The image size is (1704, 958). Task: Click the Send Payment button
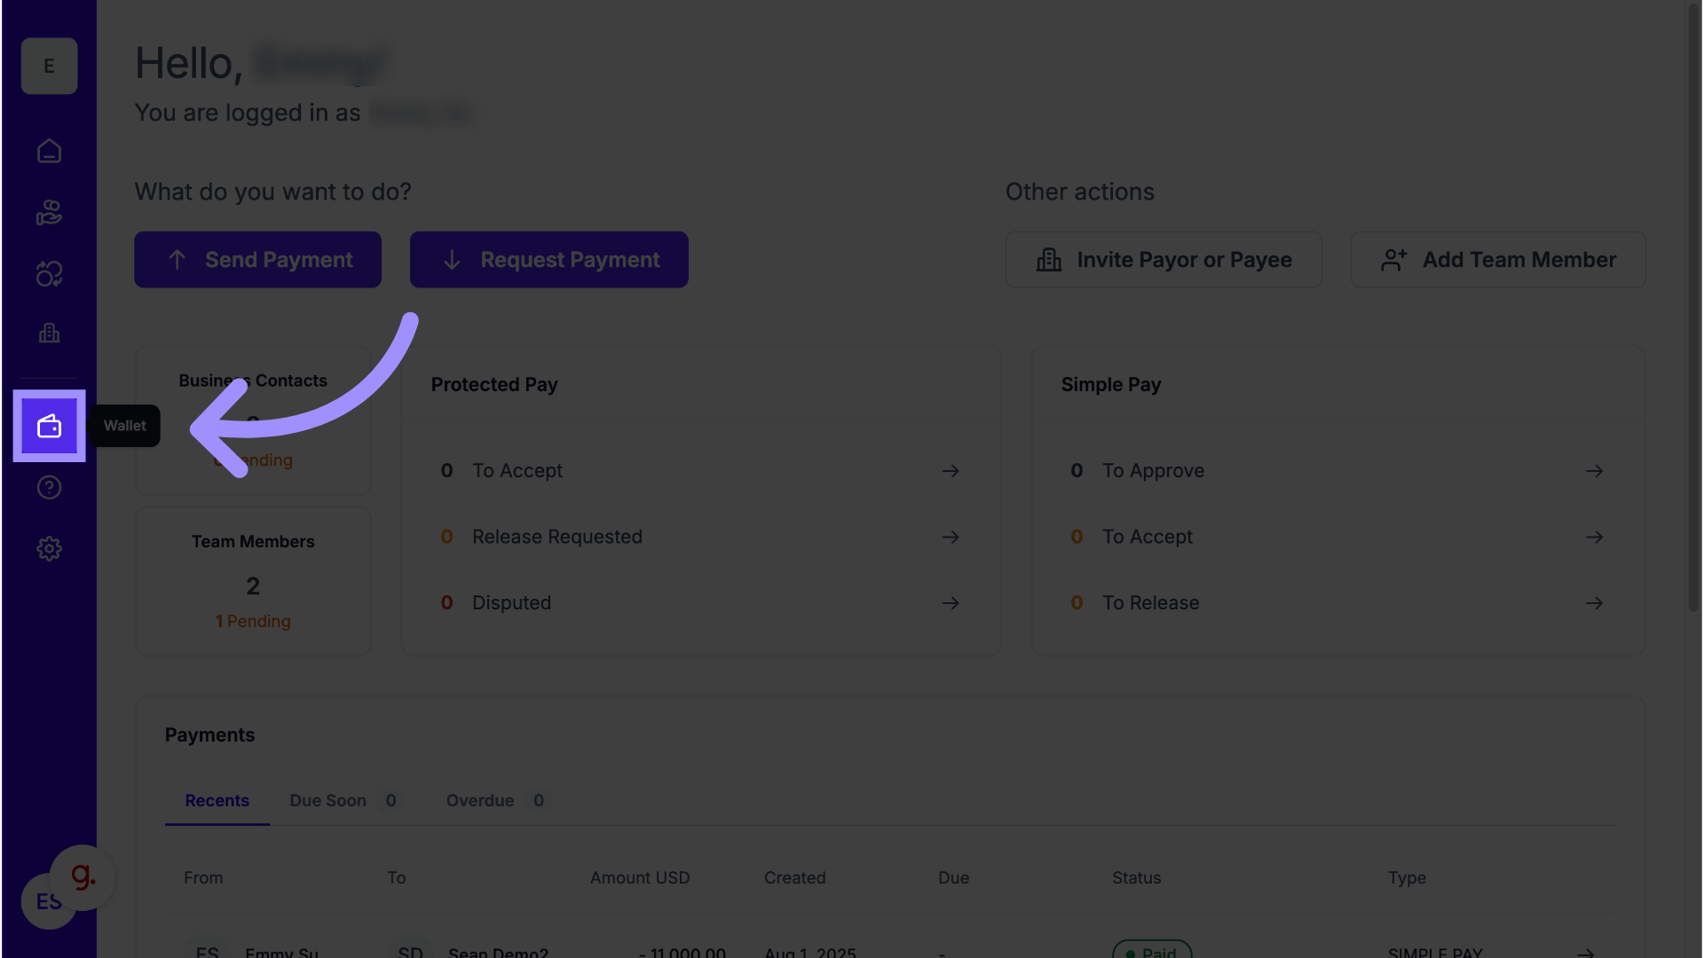[257, 260]
